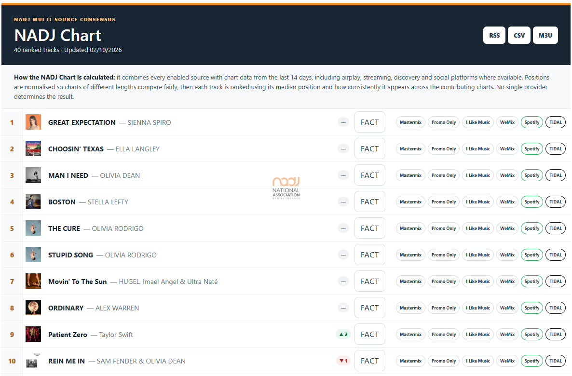Find Man I Need on Mastermix

[x=410, y=175]
